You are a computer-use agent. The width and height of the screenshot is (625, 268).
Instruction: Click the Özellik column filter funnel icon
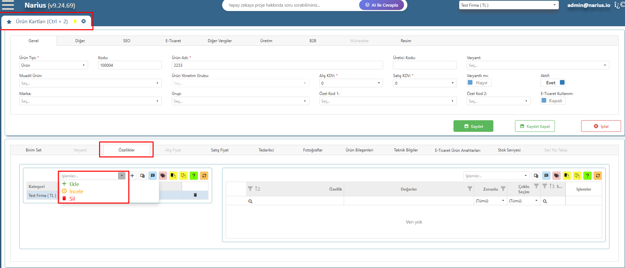(250, 189)
